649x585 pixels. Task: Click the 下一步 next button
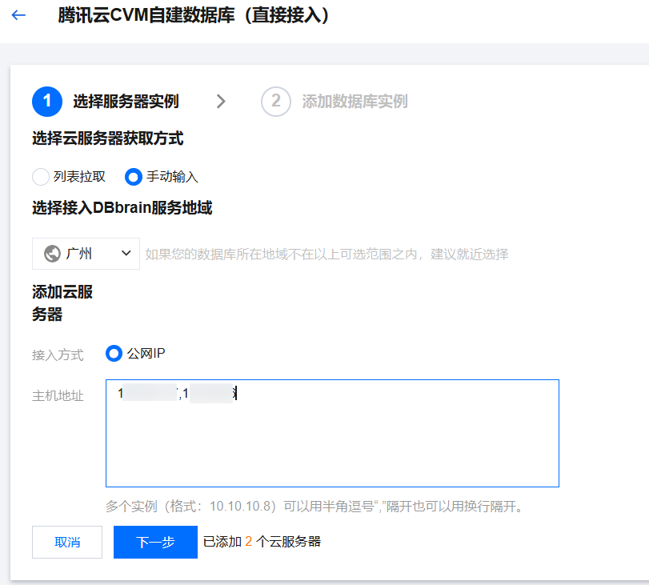coord(155,542)
